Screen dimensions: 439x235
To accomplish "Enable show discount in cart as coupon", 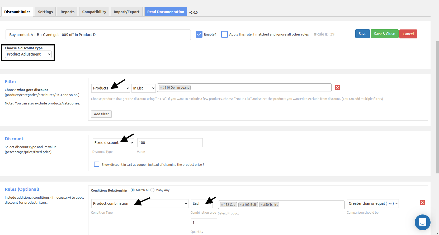I will (x=97, y=164).
